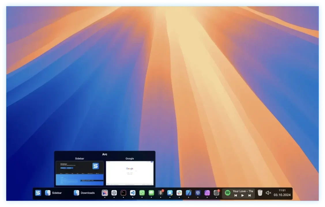
Task: Click the "Google" label above the preview
Action: point(130,158)
